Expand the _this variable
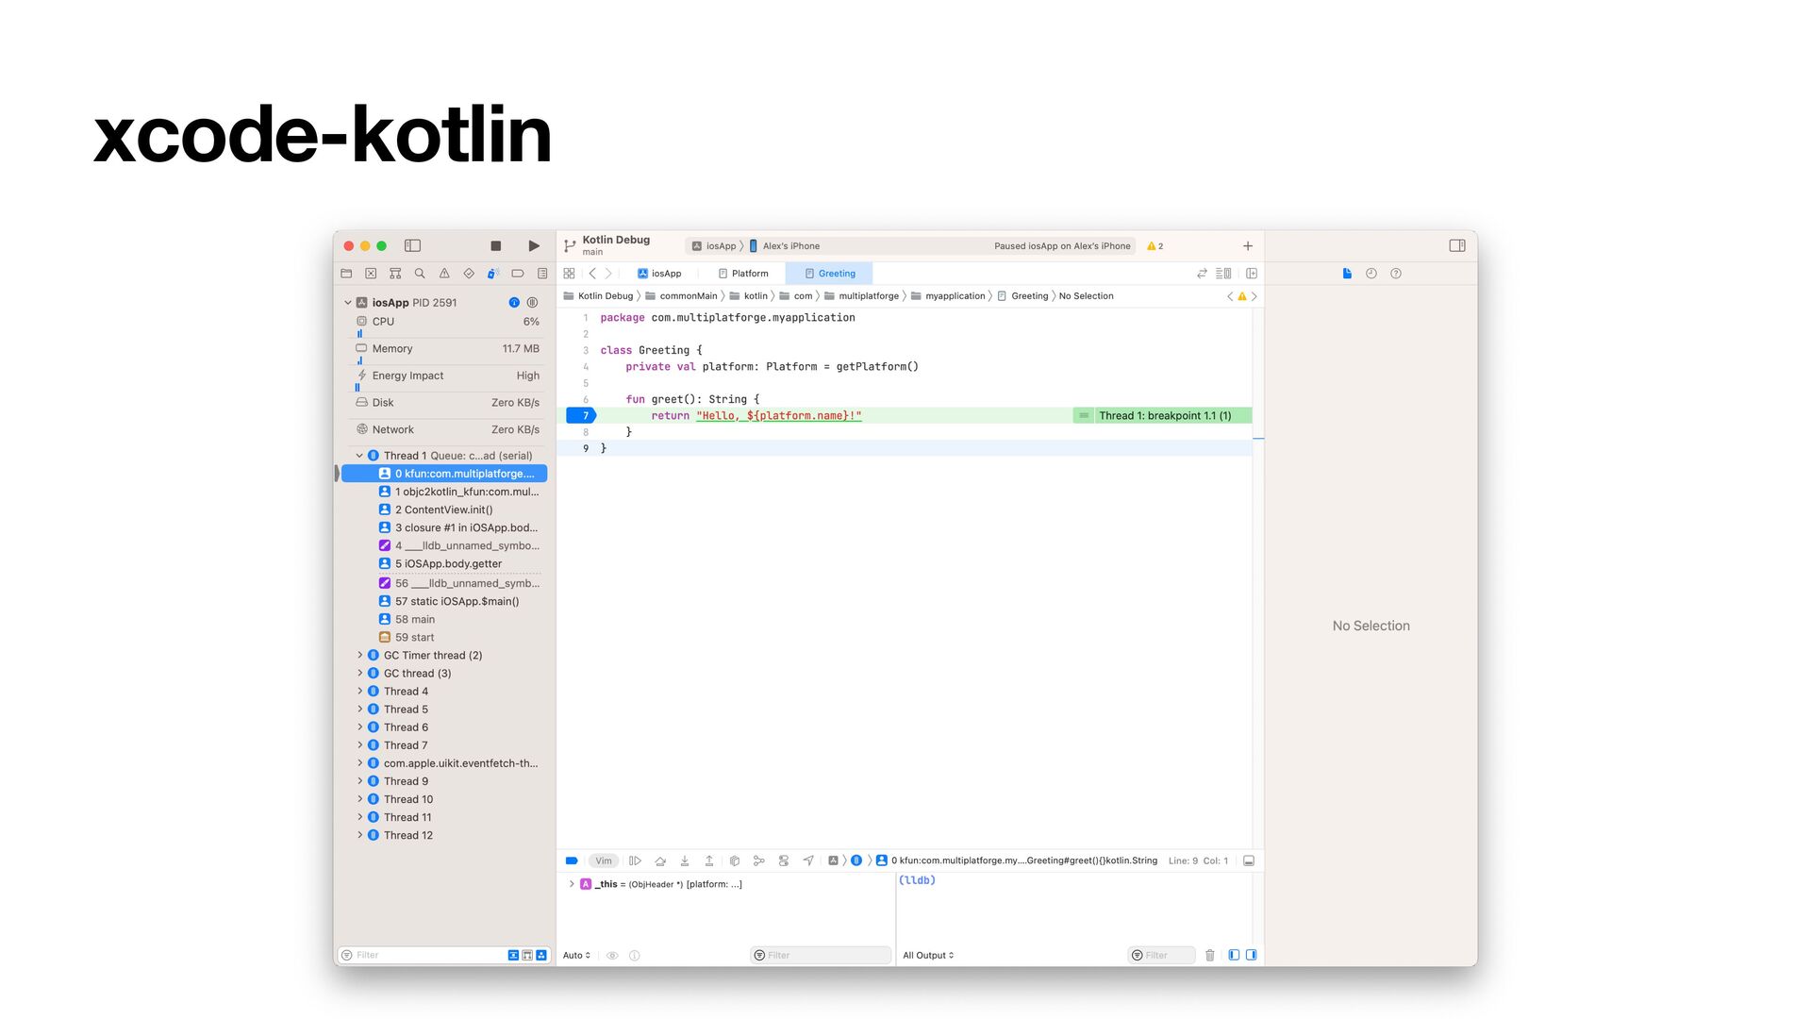Screen dimensions: 1811x1019 click(x=572, y=885)
